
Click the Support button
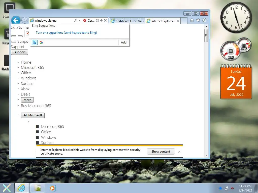click(19, 52)
